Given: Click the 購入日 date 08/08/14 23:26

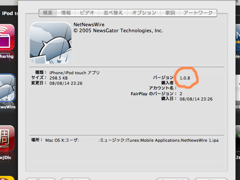Looking at the screenshot, I should (196, 99).
